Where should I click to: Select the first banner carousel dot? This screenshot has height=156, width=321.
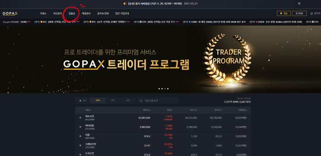(x=159, y=89)
